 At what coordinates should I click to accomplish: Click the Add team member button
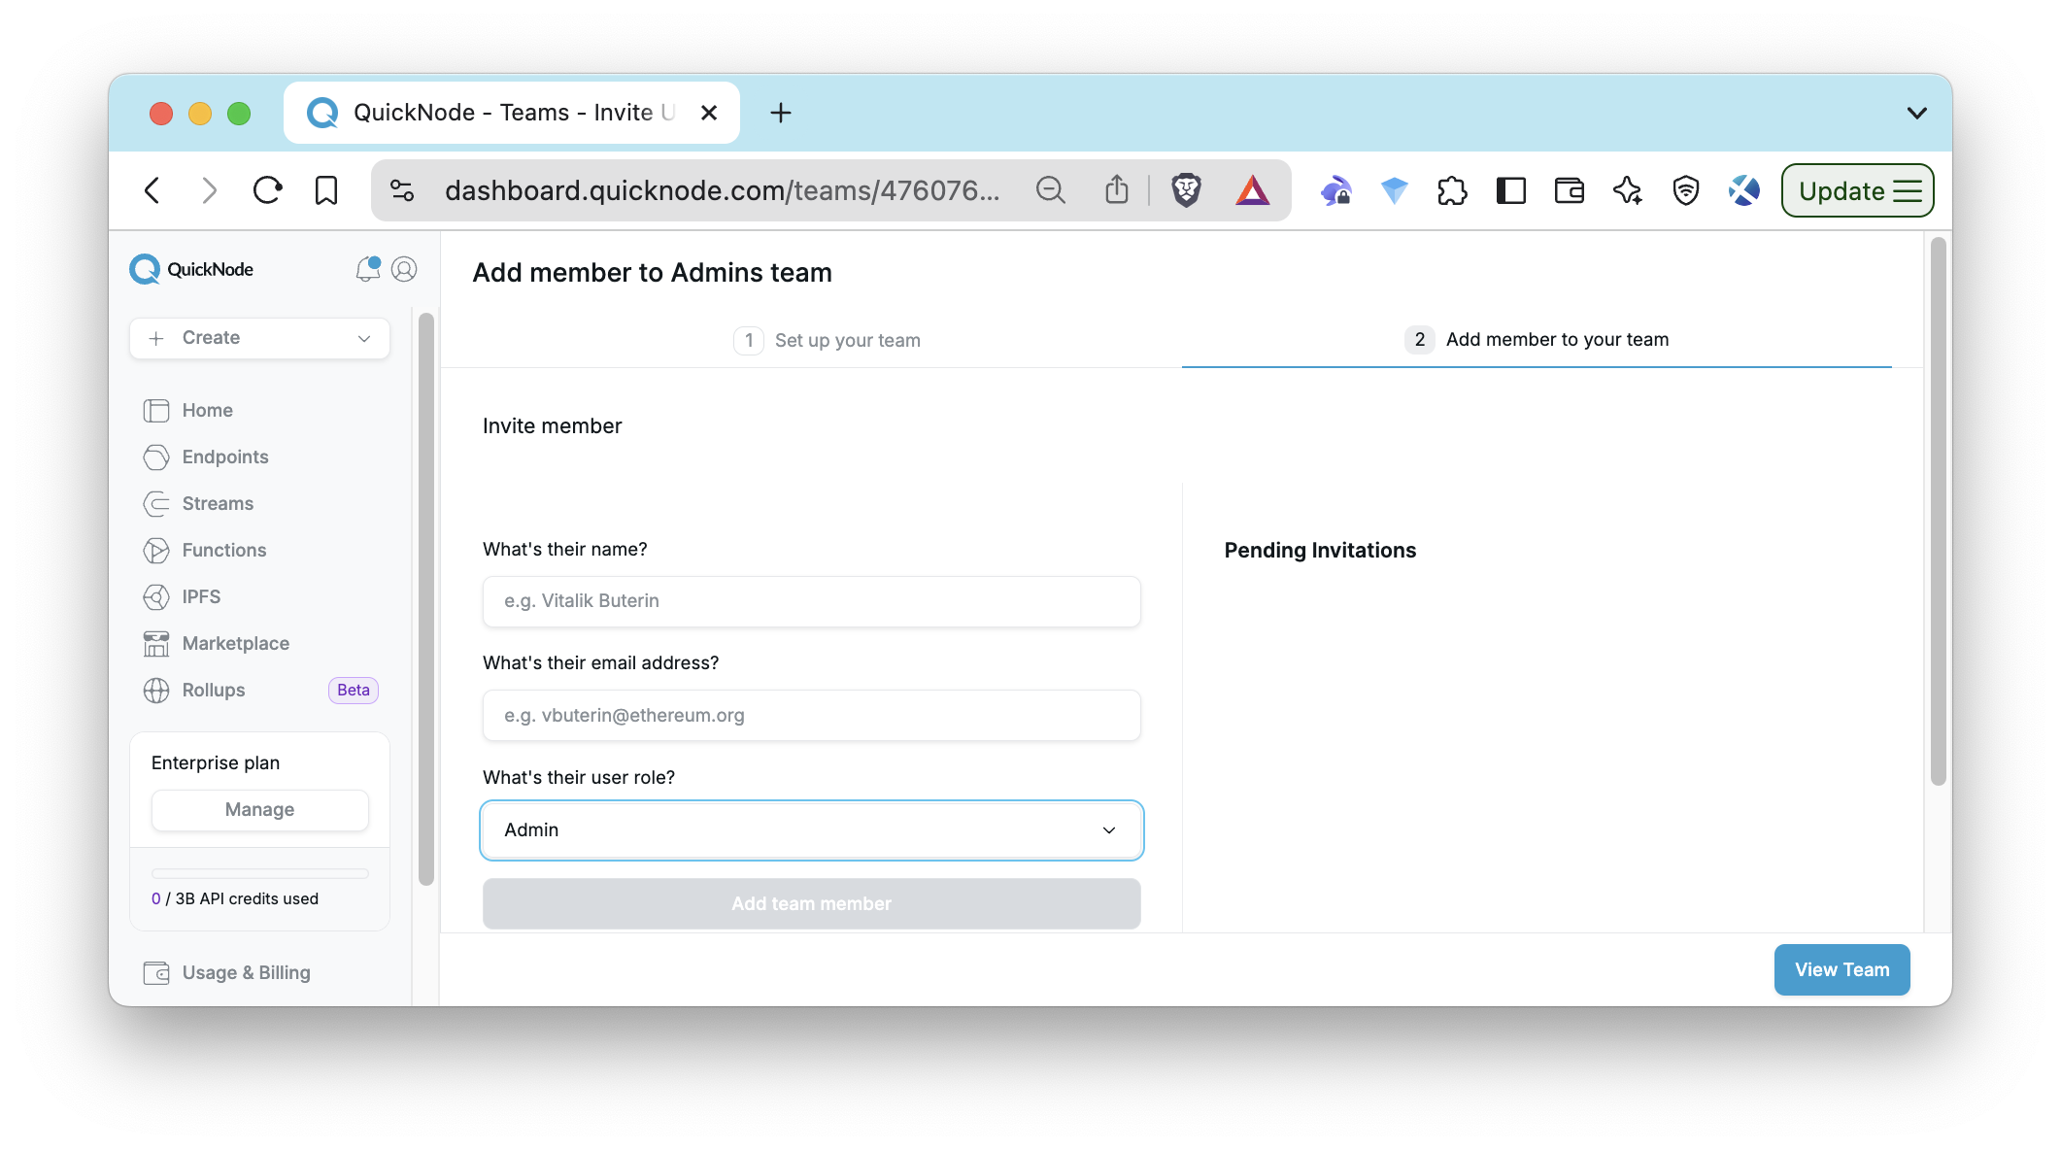(x=811, y=902)
